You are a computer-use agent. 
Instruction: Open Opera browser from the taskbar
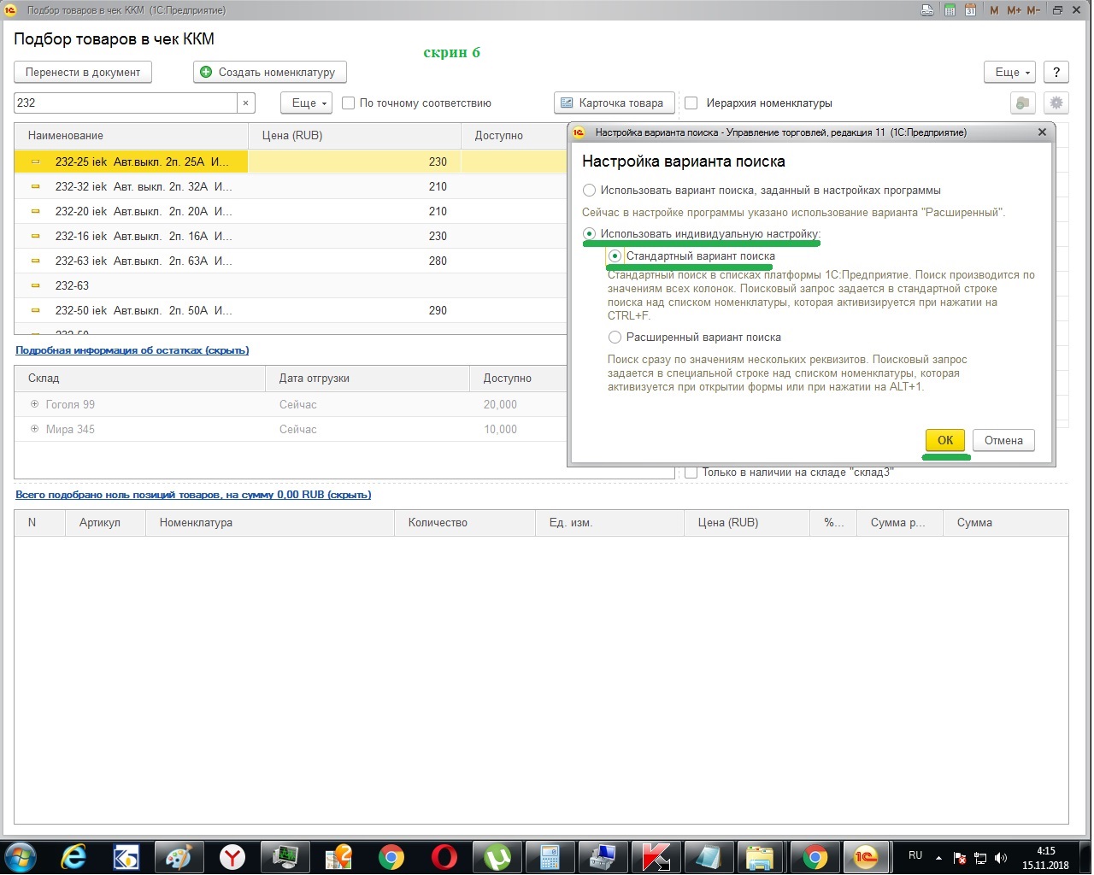tap(443, 855)
